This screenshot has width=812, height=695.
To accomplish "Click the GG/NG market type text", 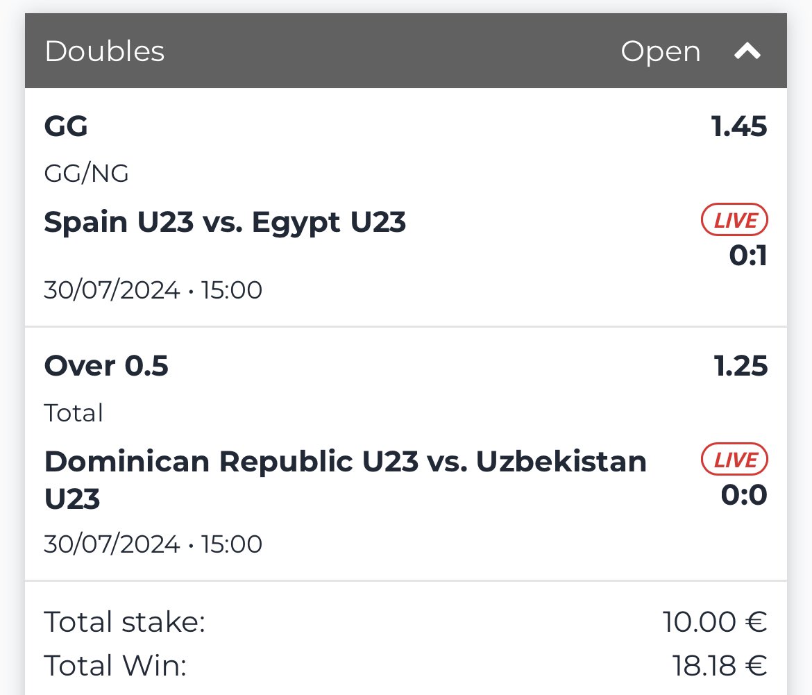I will 87,174.
